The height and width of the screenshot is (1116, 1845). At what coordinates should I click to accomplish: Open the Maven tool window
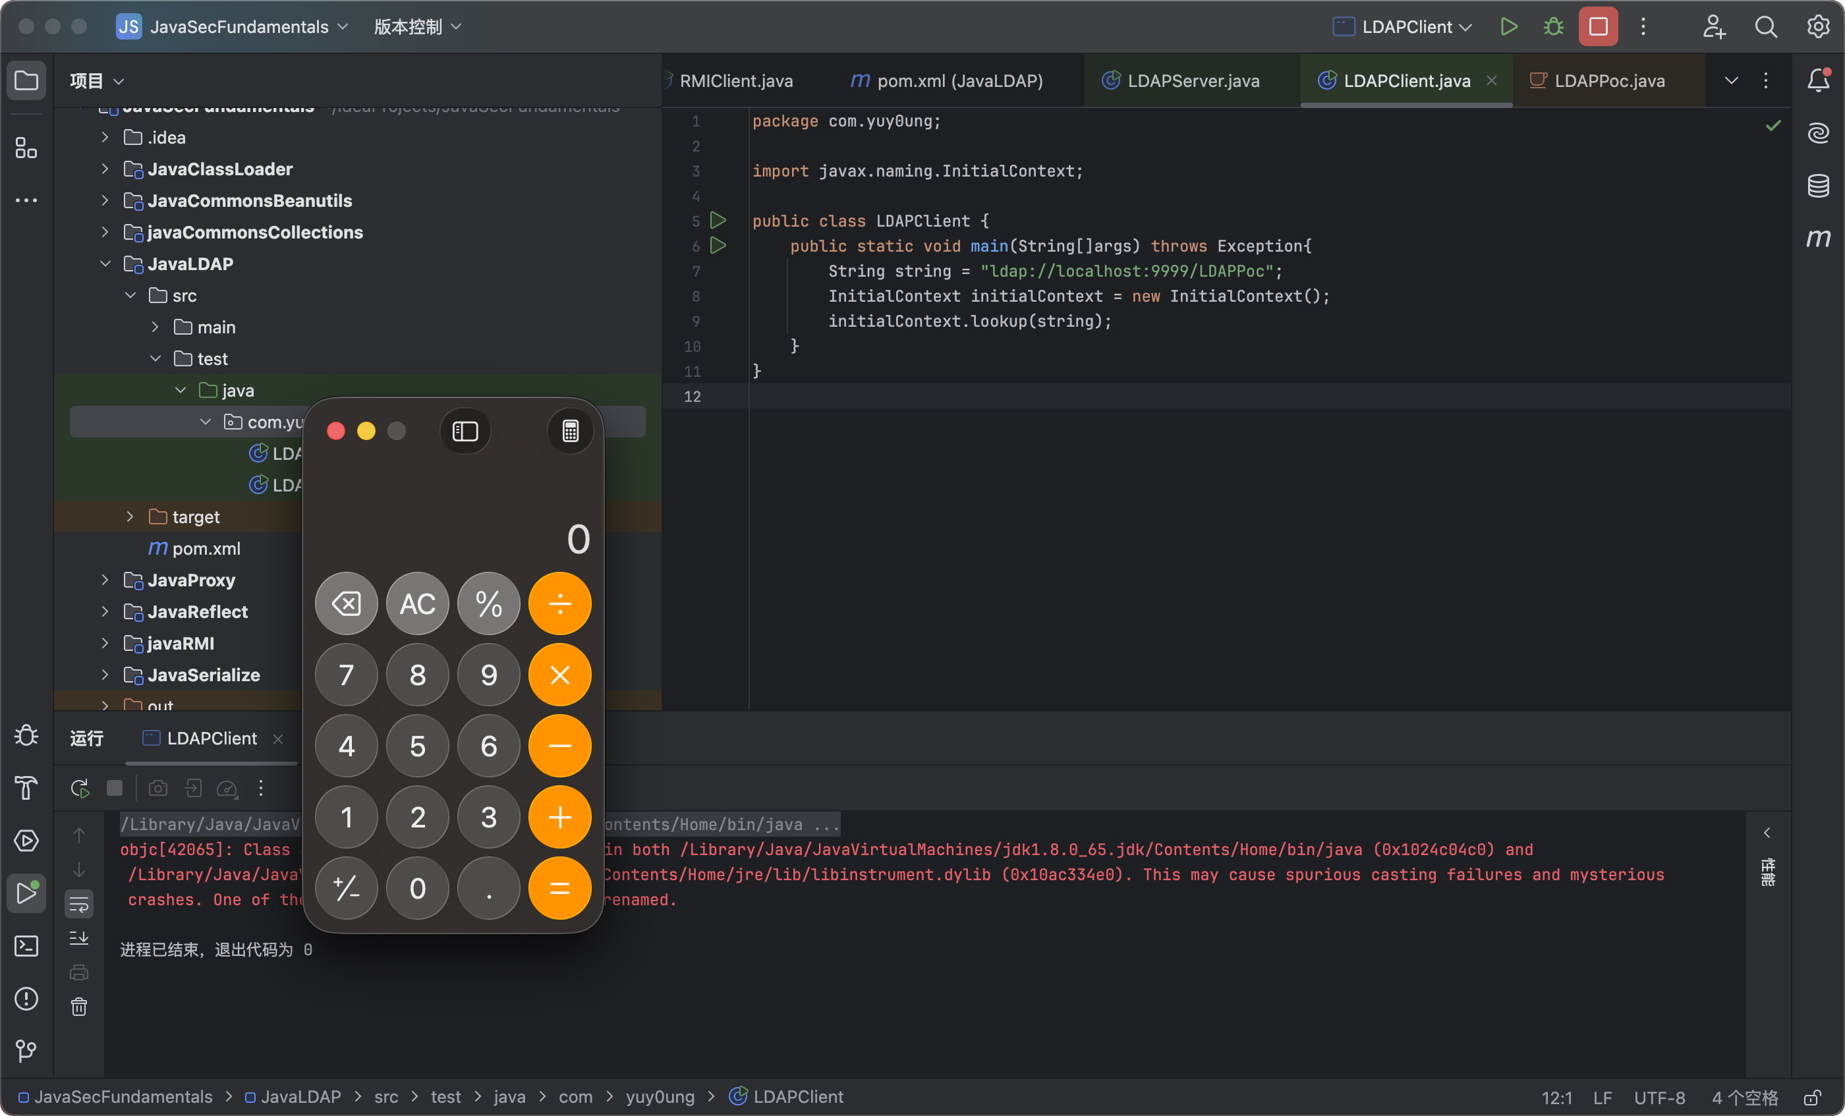1818,238
